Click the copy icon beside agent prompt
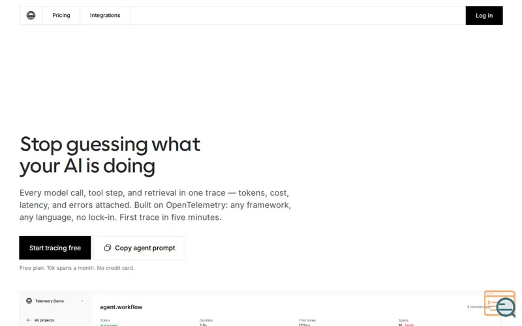 click(107, 248)
